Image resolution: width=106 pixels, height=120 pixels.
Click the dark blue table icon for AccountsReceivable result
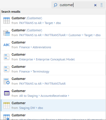pos(7,93)
